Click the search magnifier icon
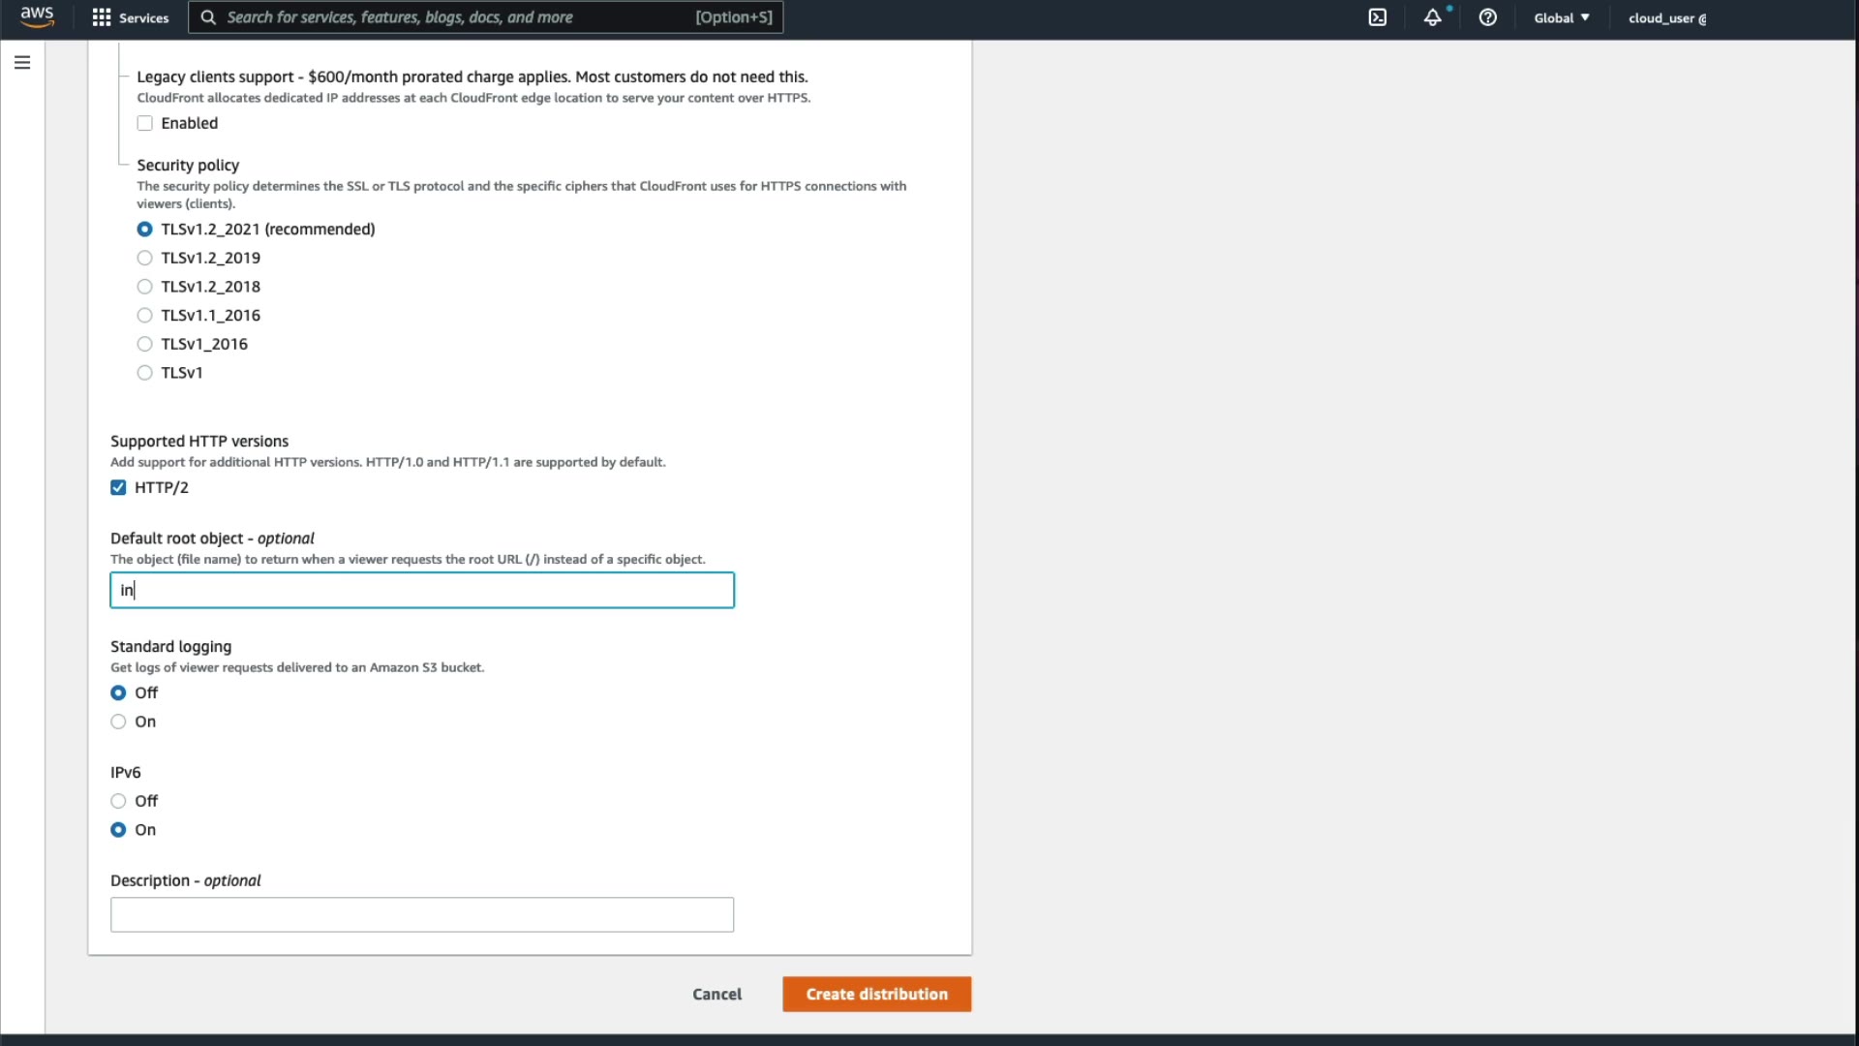The width and height of the screenshot is (1859, 1046). [208, 17]
